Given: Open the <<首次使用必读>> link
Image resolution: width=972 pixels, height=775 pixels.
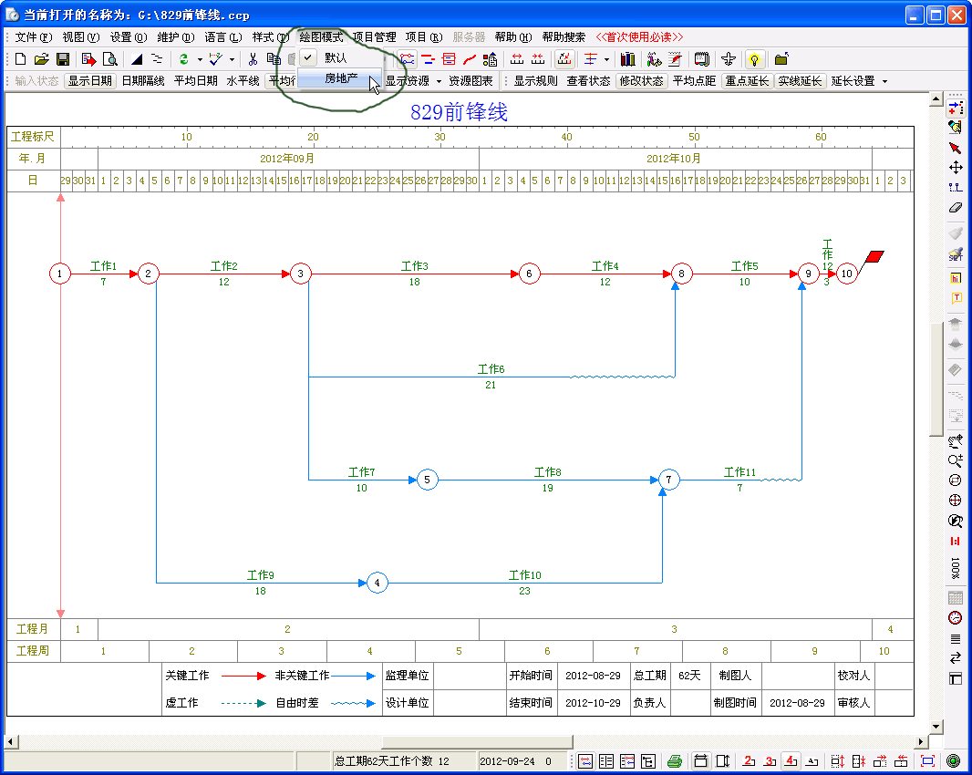Looking at the screenshot, I should [639, 37].
